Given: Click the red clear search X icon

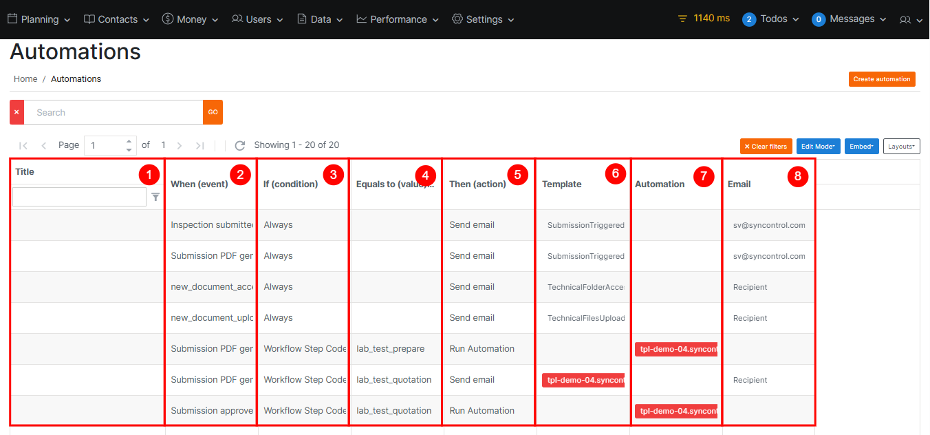Looking at the screenshot, I should coord(17,112).
